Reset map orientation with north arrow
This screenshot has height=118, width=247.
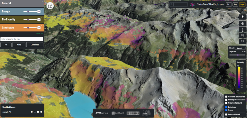(242, 30)
